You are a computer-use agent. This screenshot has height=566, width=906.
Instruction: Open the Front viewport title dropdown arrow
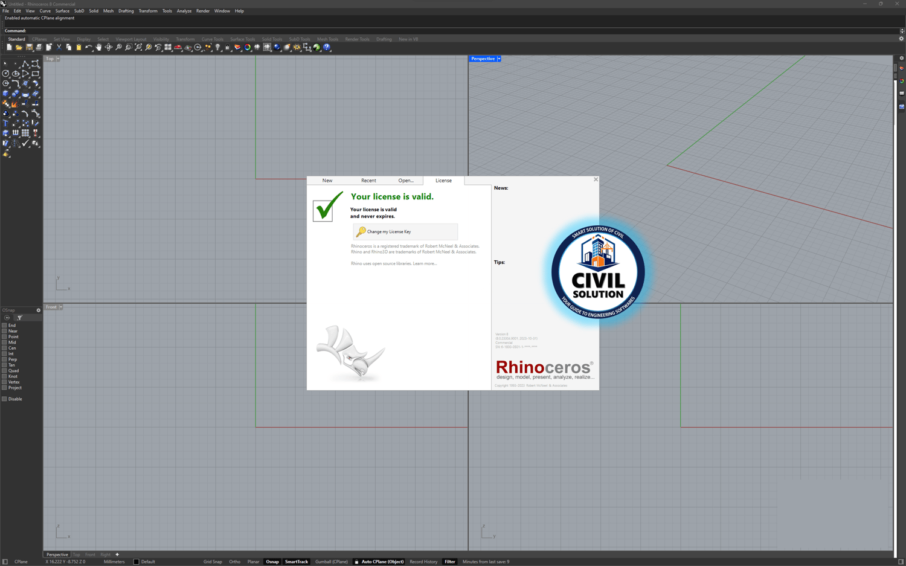(x=61, y=307)
